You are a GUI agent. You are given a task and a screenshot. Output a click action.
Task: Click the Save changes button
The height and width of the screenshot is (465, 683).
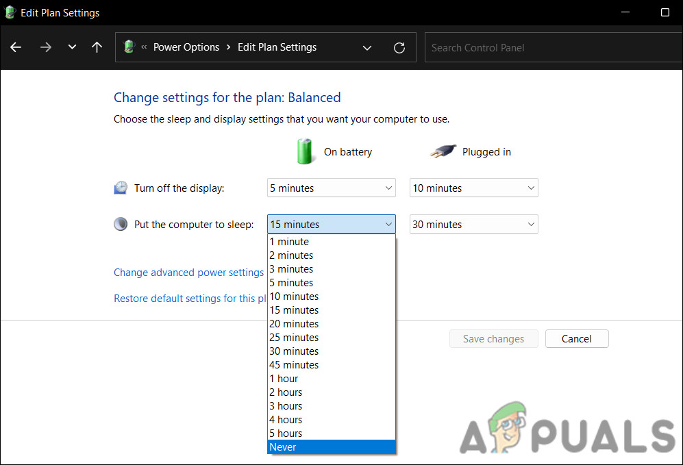coord(493,339)
